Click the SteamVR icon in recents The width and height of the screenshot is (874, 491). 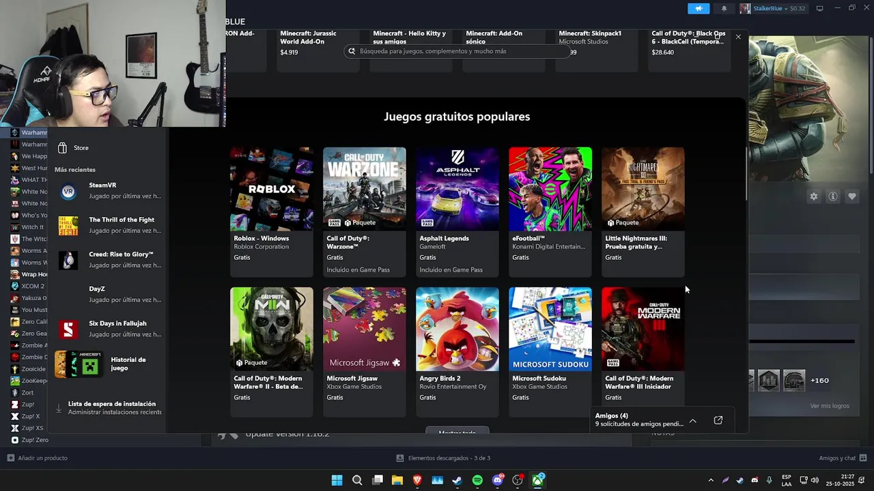point(68,192)
